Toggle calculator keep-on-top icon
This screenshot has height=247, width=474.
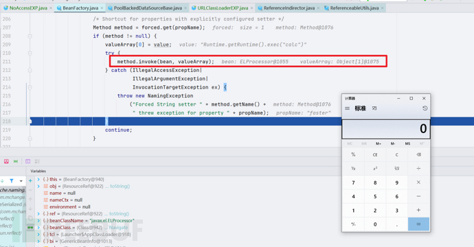tap(374, 108)
